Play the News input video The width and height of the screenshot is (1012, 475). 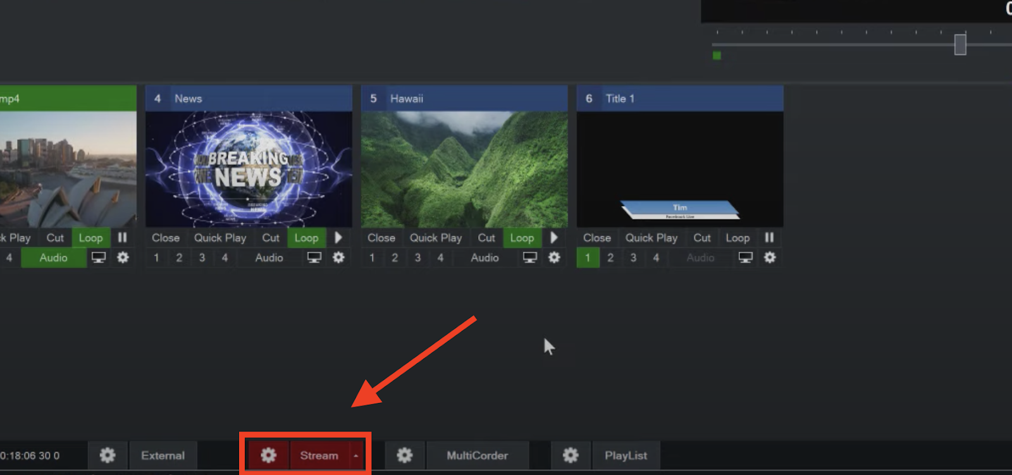tap(338, 238)
